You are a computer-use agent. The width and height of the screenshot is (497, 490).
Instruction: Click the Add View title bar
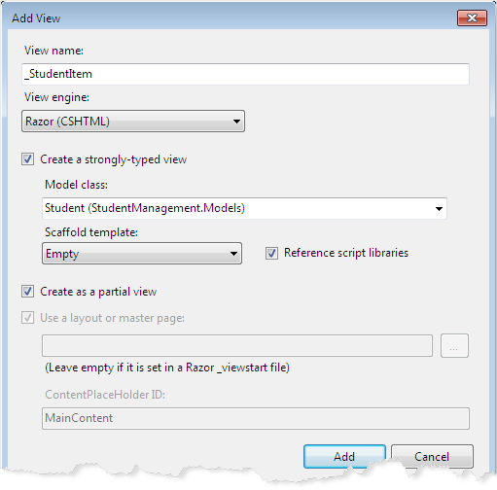[x=227, y=18]
